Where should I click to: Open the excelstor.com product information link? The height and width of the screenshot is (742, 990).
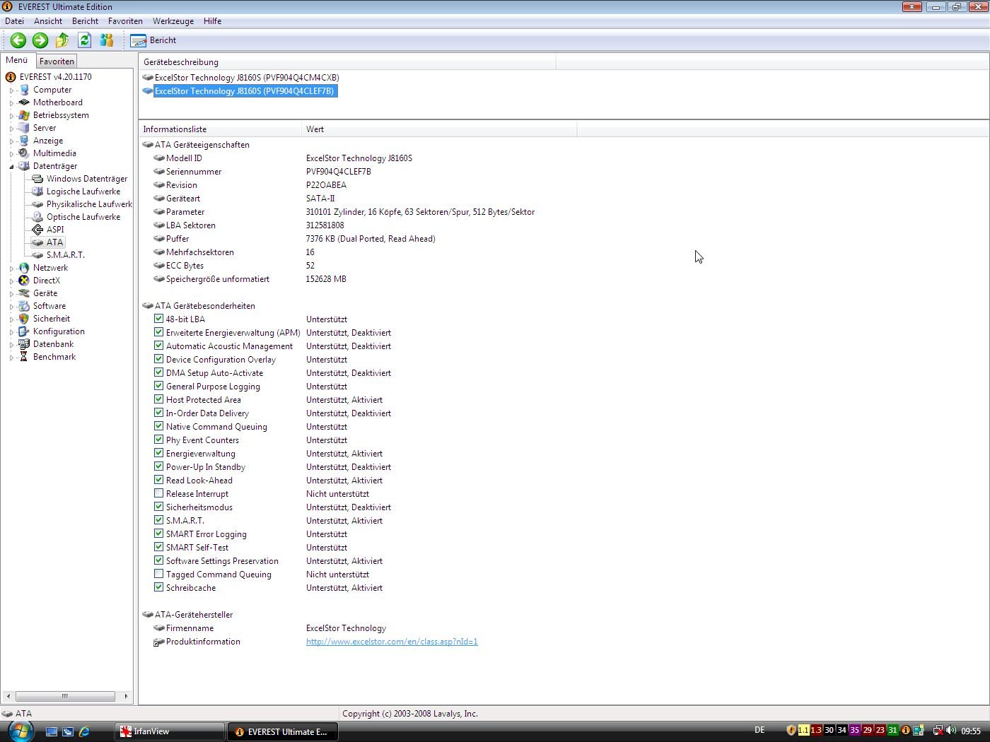point(391,642)
